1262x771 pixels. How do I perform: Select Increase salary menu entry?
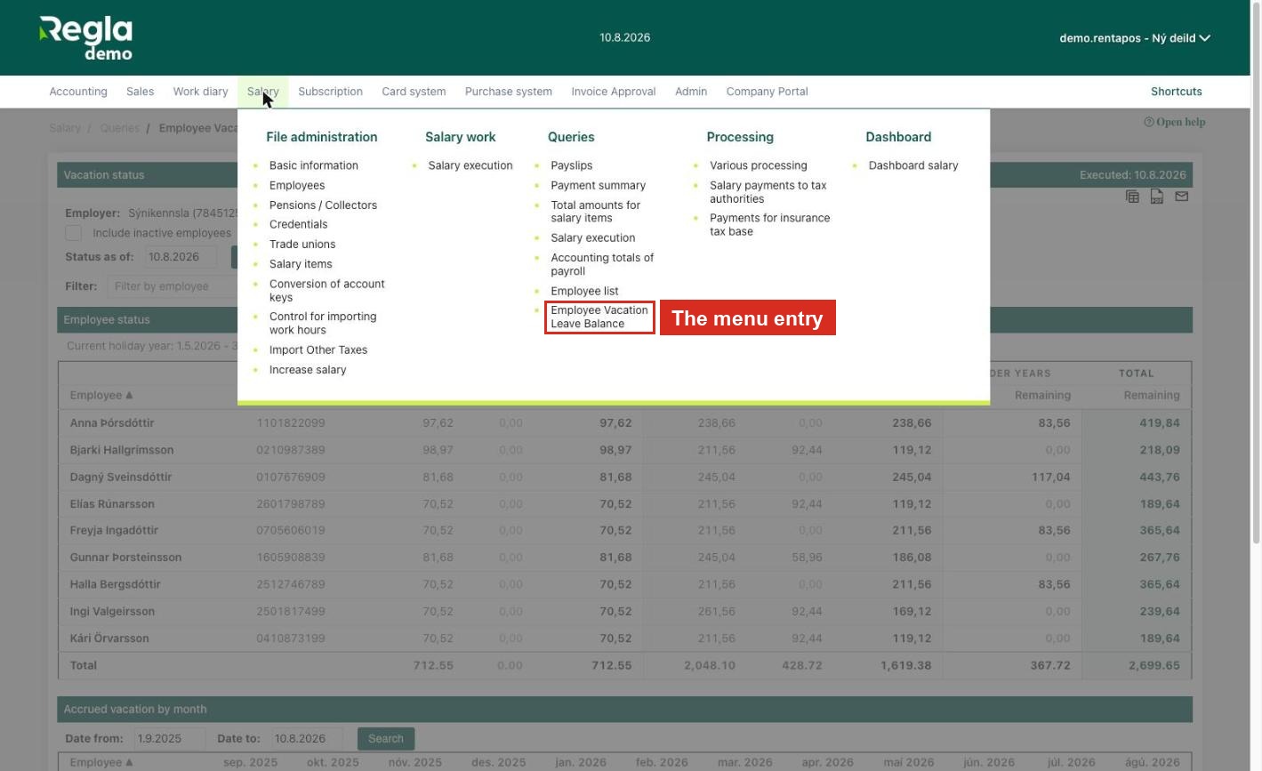coord(307,370)
